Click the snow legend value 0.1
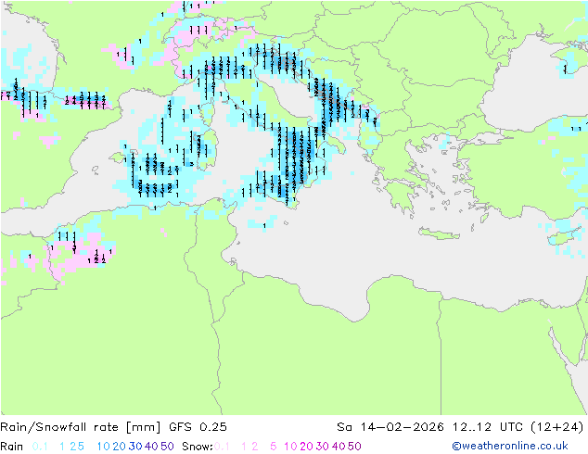This screenshot has width=588, height=454. click(x=222, y=447)
